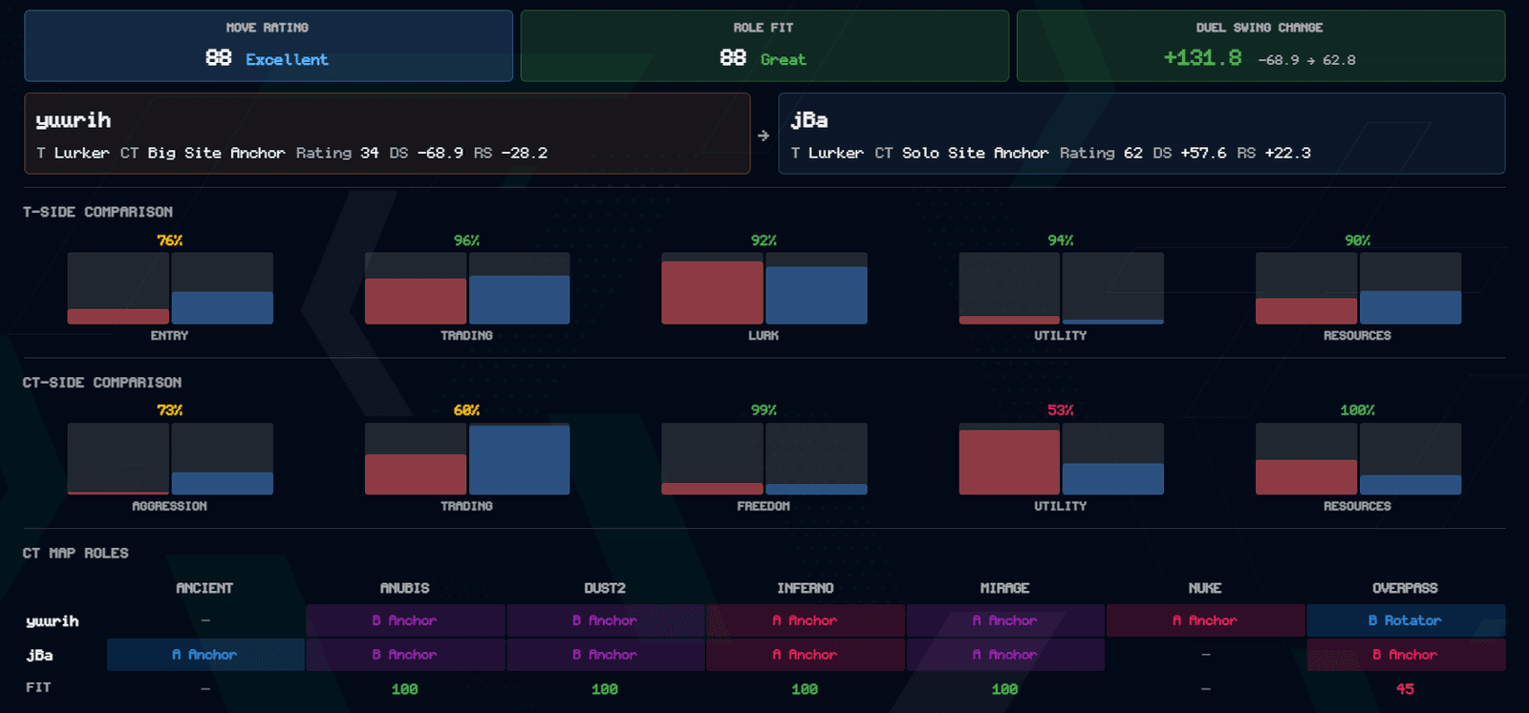Click jBa's B Anchor cell on Overpass
1529x713 pixels.
pyautogui.click(x=1406, y=655)
